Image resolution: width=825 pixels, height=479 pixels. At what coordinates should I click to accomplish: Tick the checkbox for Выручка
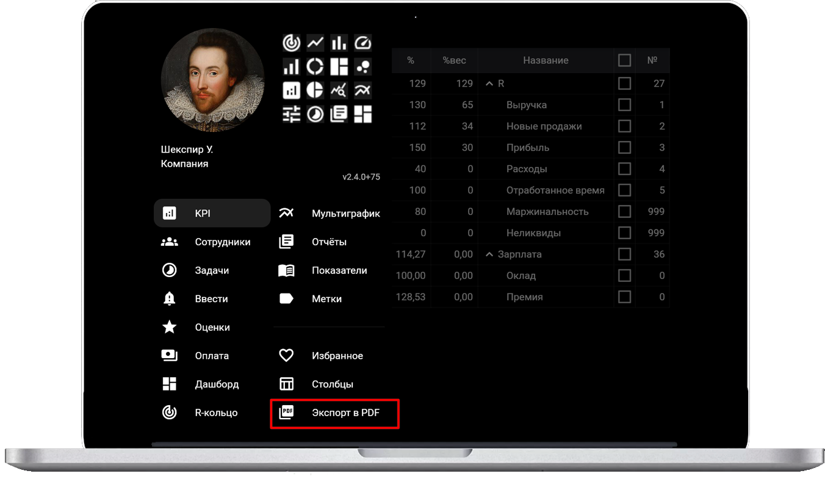coord(624,105)
